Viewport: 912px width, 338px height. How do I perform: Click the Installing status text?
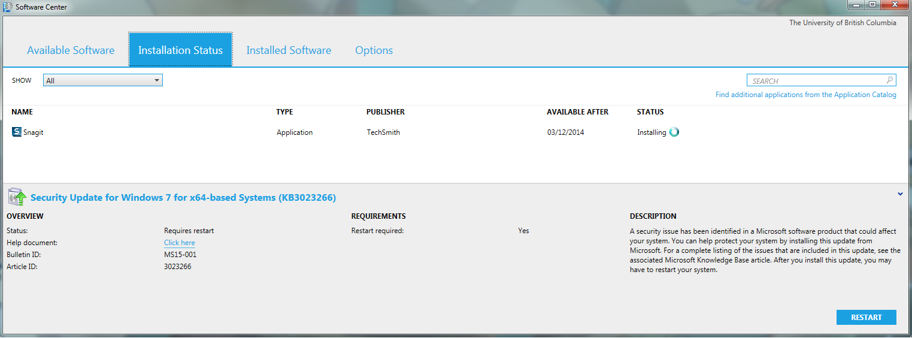click(x=652, y=132)
